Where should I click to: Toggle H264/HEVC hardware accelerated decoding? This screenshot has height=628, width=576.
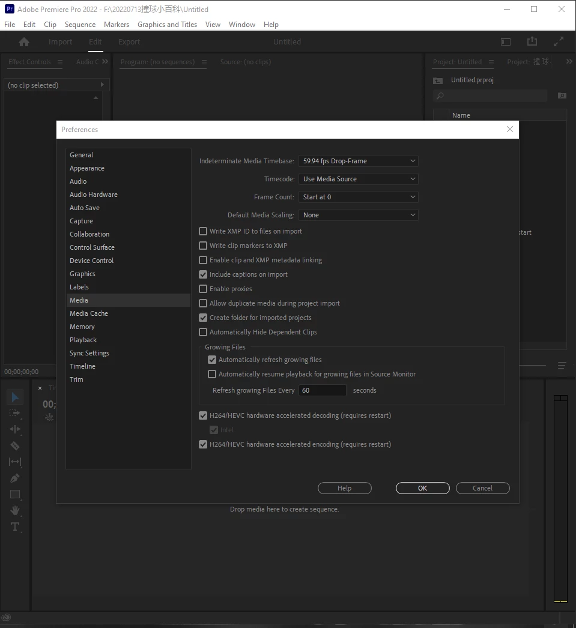pos(203,415)
